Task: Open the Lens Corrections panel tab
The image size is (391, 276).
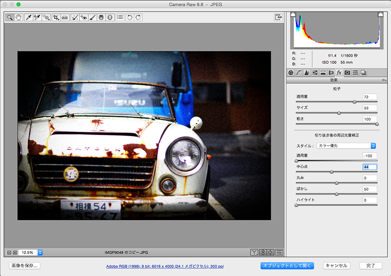Action: pyautogui.click(x=331, y=73)
